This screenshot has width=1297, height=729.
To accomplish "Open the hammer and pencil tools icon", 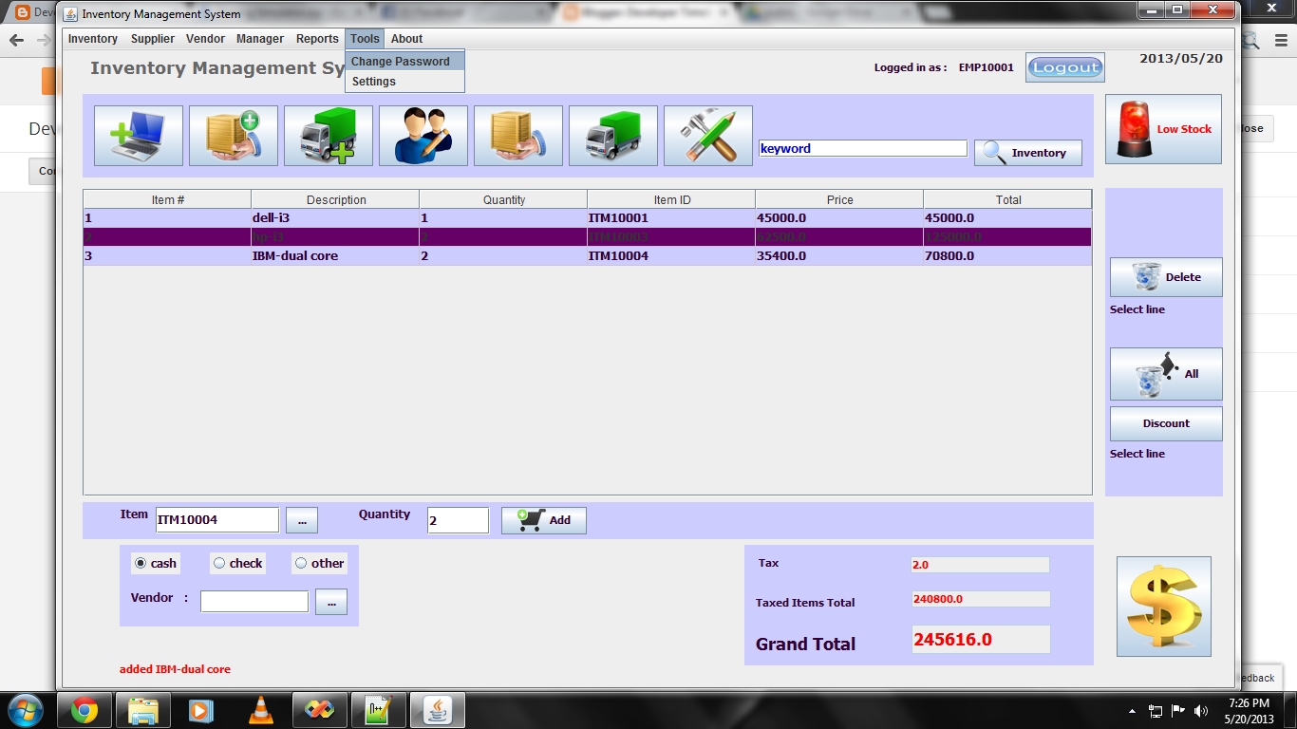I will click(708, 136).
